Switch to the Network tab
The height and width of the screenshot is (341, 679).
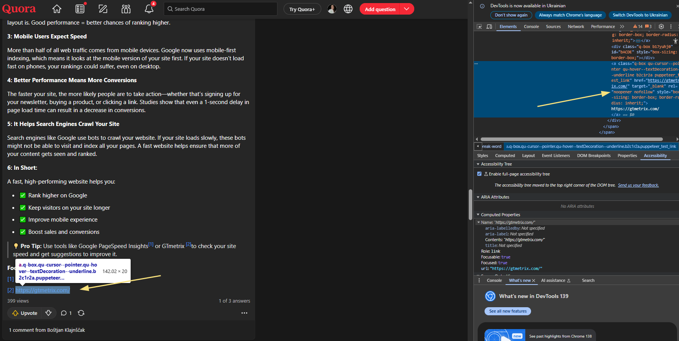pyautogui.click(x=576, y=26)
